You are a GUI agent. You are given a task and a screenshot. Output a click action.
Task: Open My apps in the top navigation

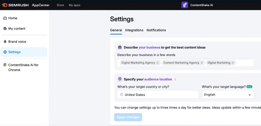point(75,5)
